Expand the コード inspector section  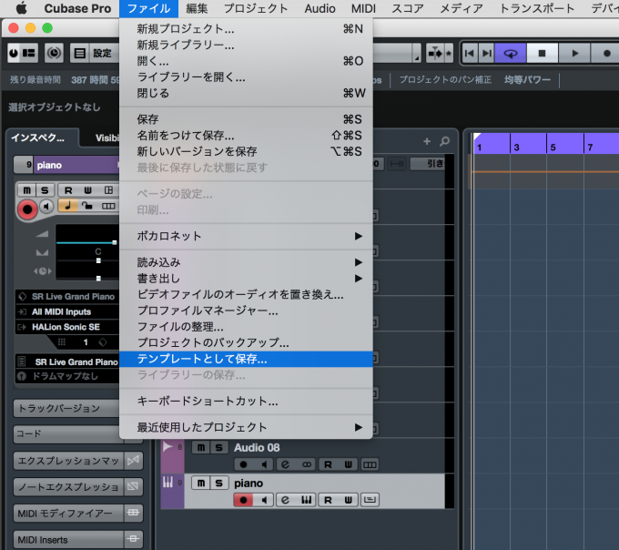coord(66,433)
